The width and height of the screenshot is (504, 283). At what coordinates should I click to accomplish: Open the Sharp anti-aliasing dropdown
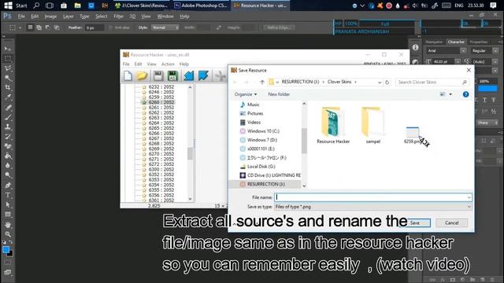[x=487, y=123]
